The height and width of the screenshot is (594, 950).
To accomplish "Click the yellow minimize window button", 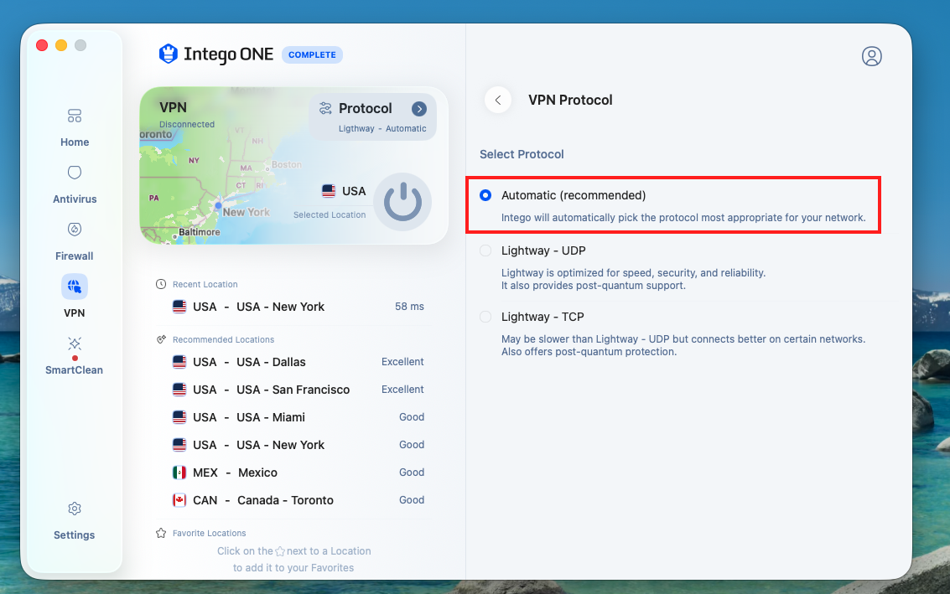I will pyautogui.click(x=61, y=45).
